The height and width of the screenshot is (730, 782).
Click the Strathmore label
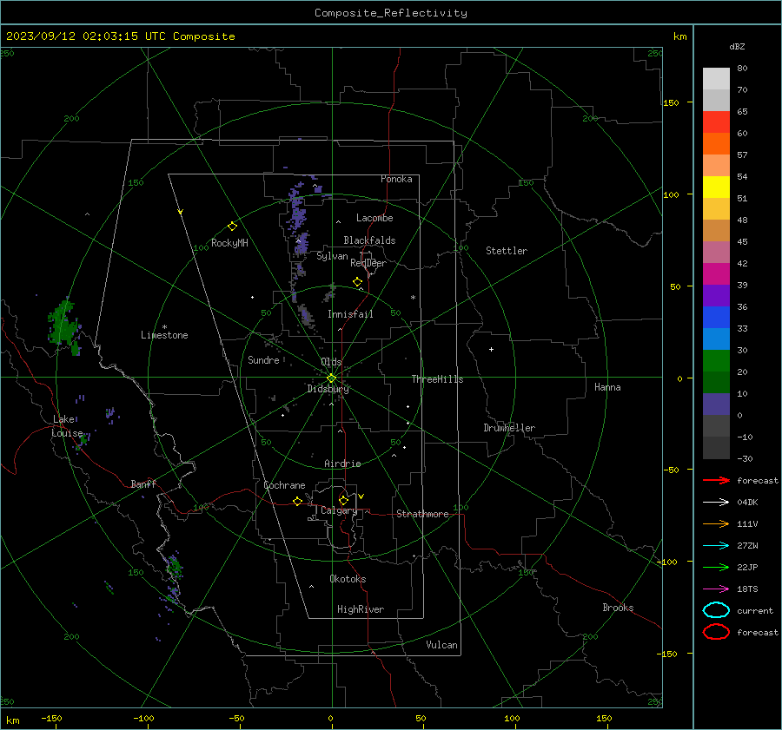coord(422,514)
